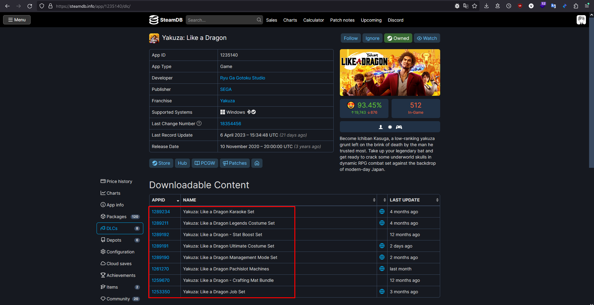Toggle Ignore for this app
Image resolution: width=594 pixels, height=305 pixels.
click(x=372, y=38)
